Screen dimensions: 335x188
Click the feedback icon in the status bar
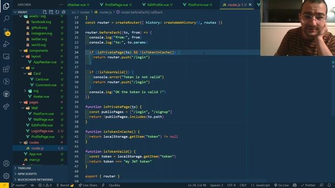tap(321, 185)
